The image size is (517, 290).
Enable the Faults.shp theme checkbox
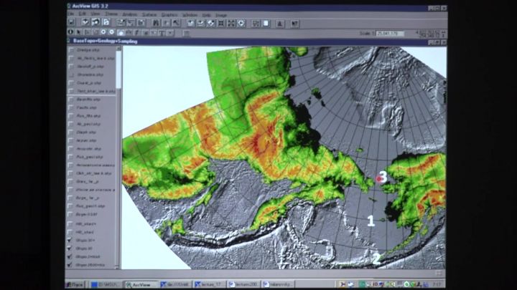point(71,108)
